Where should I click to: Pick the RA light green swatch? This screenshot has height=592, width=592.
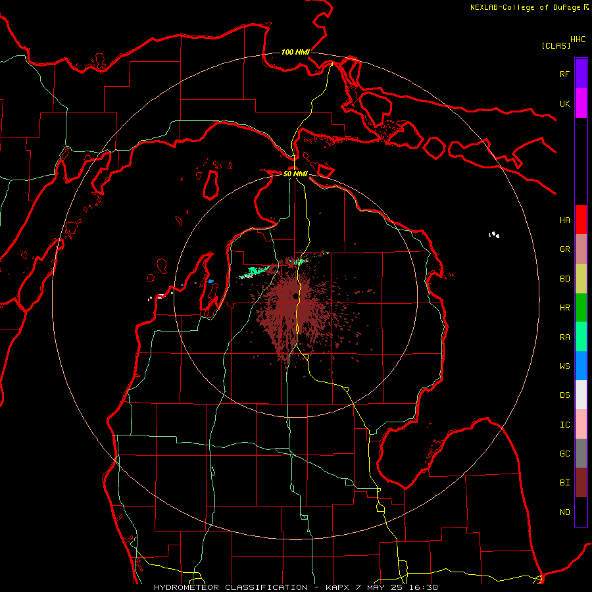click(x=581, y=337)
